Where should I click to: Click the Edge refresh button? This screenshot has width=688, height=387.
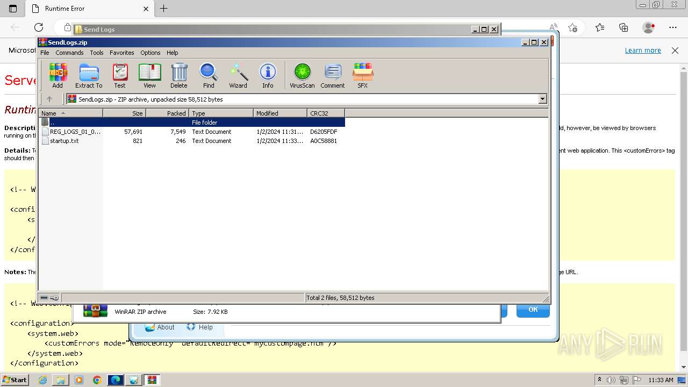(x=39, y=27)
